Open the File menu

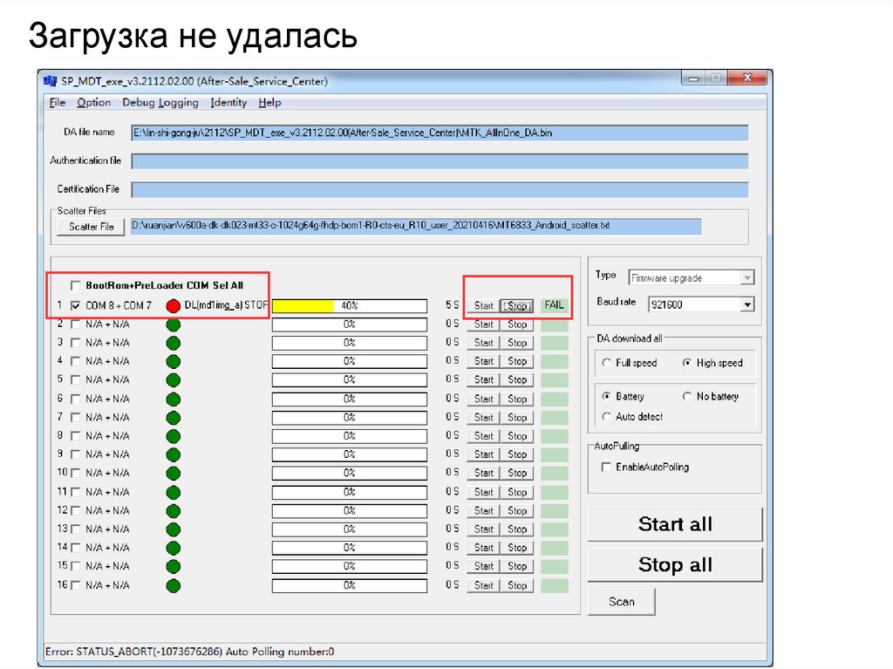pos(57,103)
